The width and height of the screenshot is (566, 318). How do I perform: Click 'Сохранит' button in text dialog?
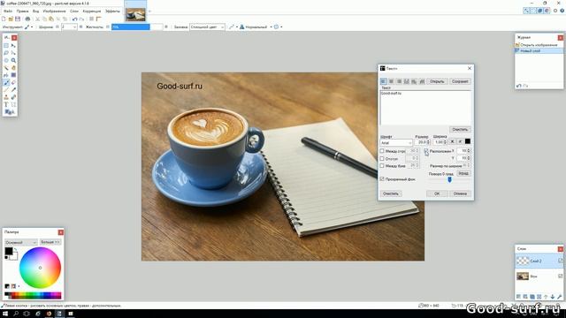pos(460,81)
